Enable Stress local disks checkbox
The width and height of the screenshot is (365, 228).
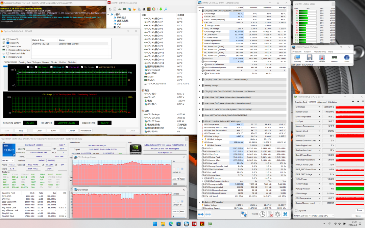coord(8,53)
